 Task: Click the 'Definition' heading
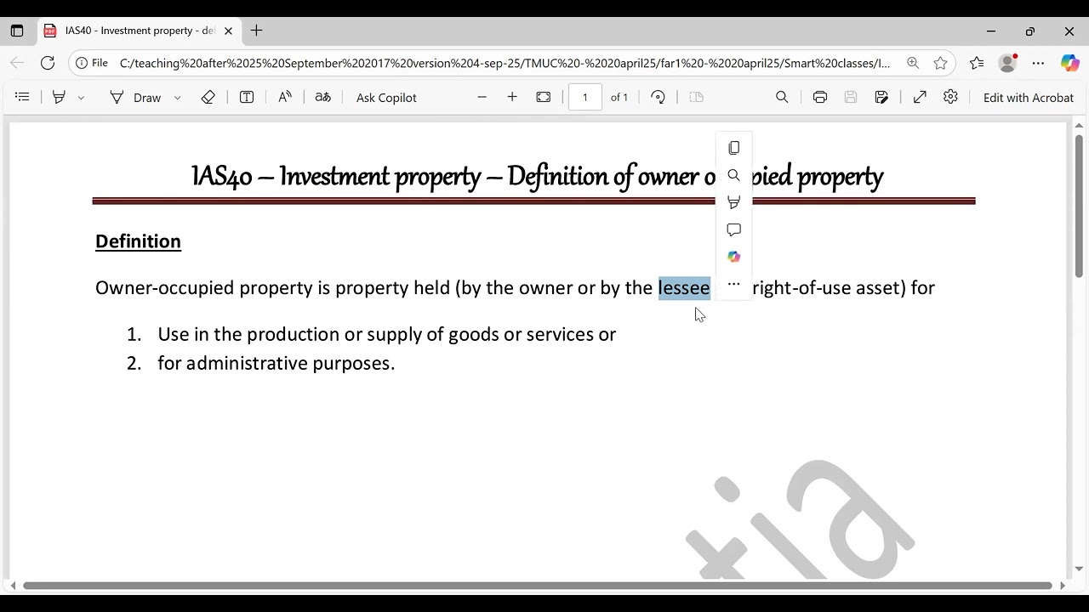pos(138,241)
